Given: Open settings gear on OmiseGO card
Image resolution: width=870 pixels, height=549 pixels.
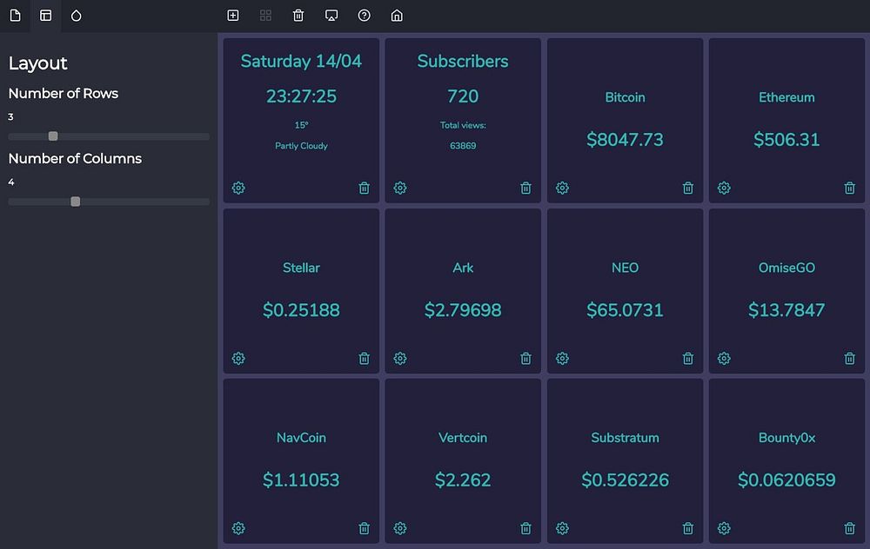Looking at the screenshot, I should (x=724, y=359).
